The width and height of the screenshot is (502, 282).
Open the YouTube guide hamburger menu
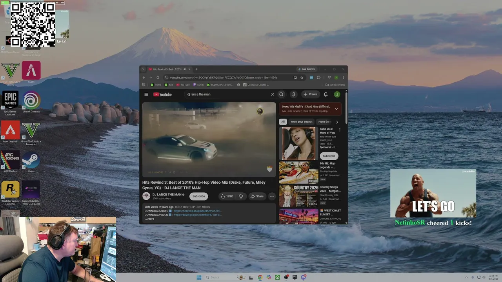click(x=146, y=94)
